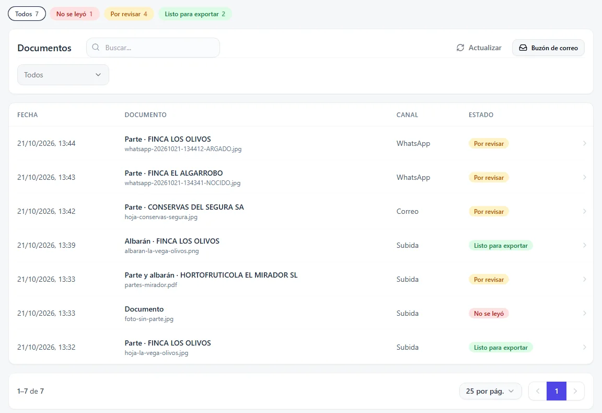The image size is (602, 413).
Task: Open Parte y albarán · HORTOFRUTICOLA EL MIRADOR SL
Action: click(x=211, y=275)
